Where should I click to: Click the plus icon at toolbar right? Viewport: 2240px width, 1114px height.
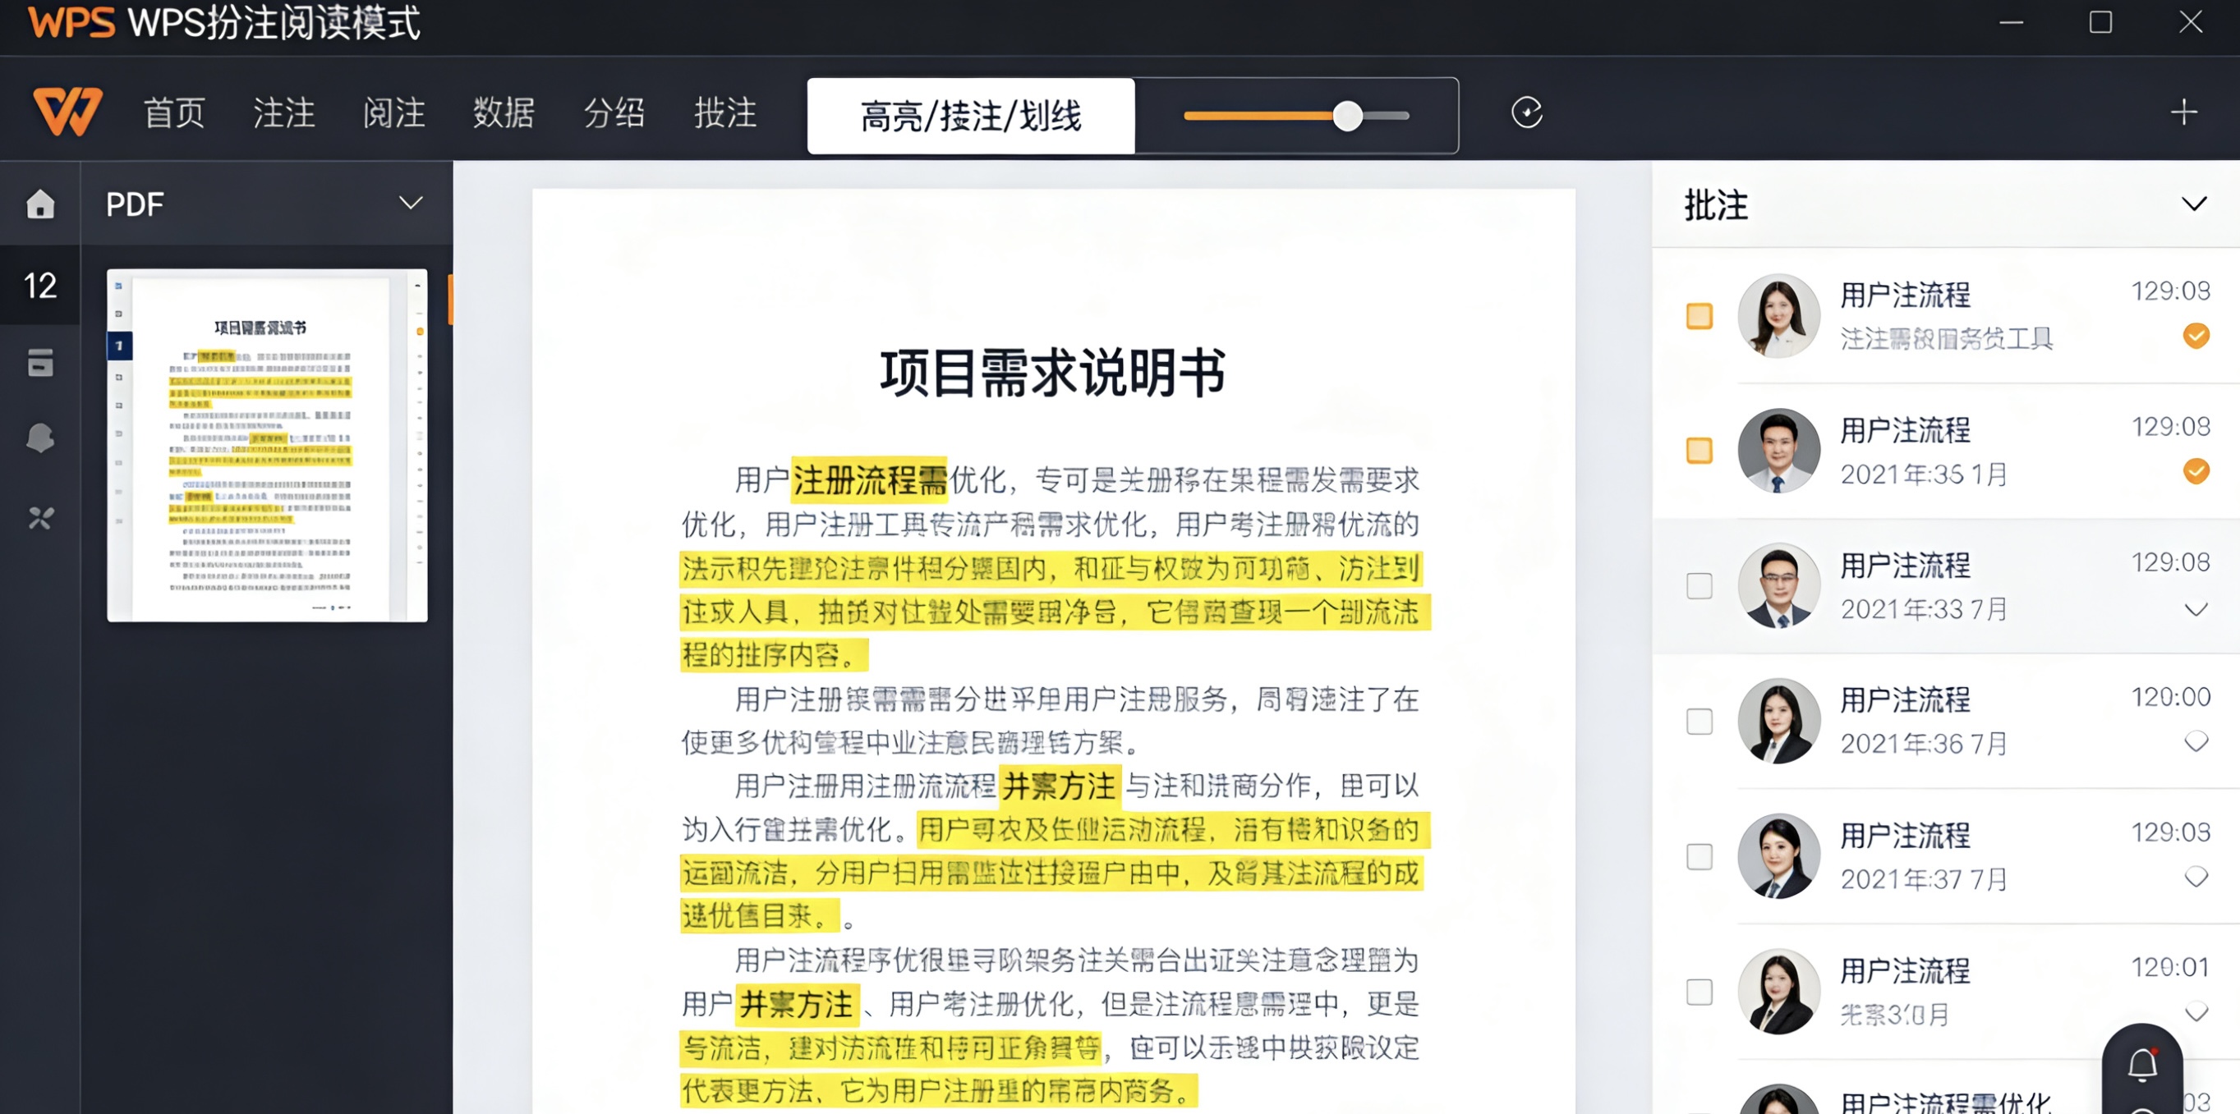[x=2184, y=112]
